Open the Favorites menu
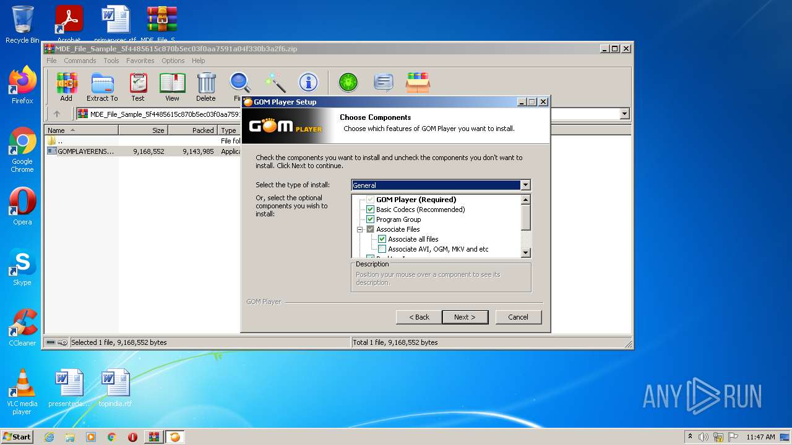 click(x=140, y=61)
